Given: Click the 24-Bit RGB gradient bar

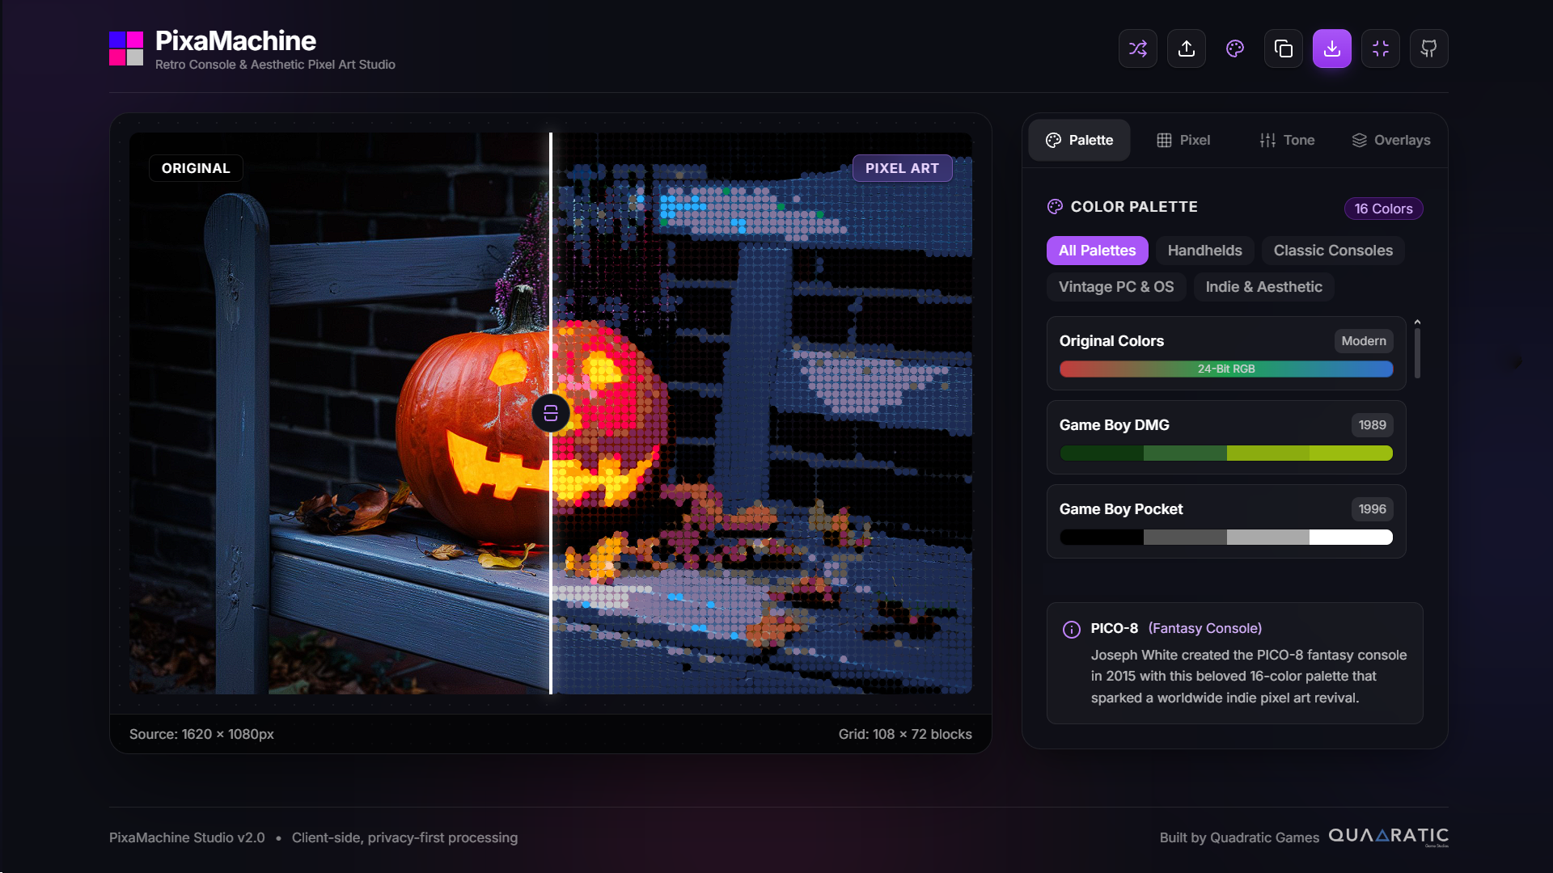Looking at the screenshot, I should point(1226,369).
